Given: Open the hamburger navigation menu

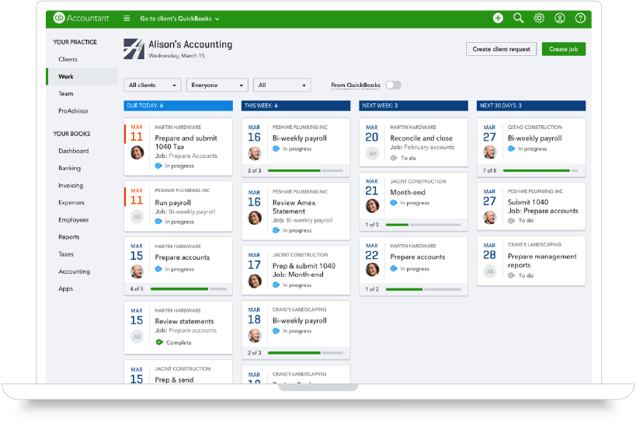Looking at the screenshot, I should click(127, 18).
